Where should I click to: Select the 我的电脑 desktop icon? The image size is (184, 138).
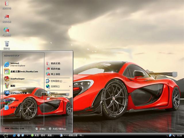point(7,18)
